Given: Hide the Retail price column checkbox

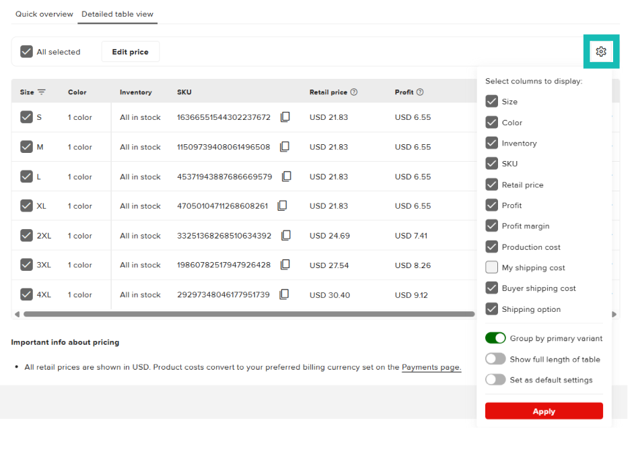Looking at the screenshot, I should click(x=491, y=185).
